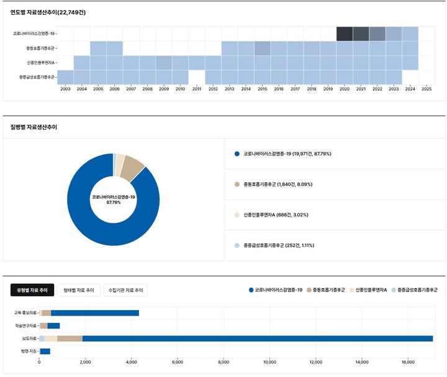Select the 유형별 자료 추이 tab
The width and height of the screenshot is (447, 377).
click(32, 290)
